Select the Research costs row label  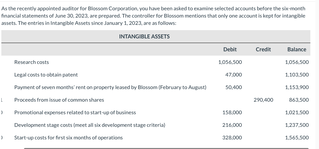click(32, 62)
